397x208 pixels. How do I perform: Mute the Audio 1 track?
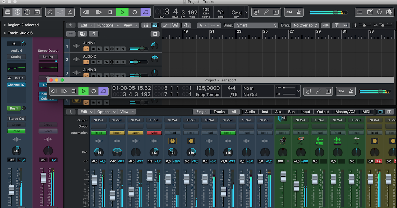[94, 49]
